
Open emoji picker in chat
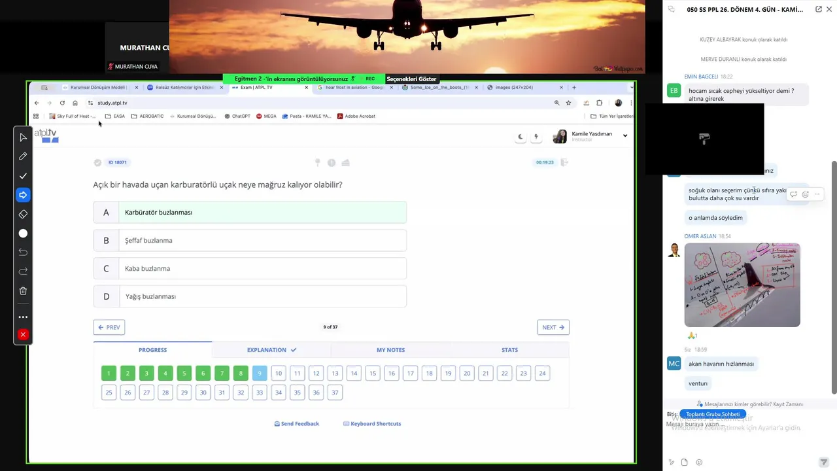[x=699, y=462]
